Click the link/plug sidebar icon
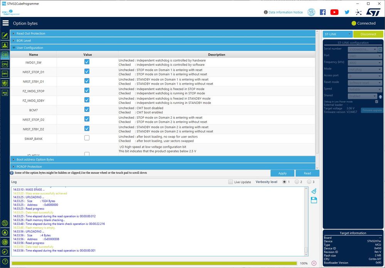The width and height of the screenshot is (385, 268). click(5, 252)
